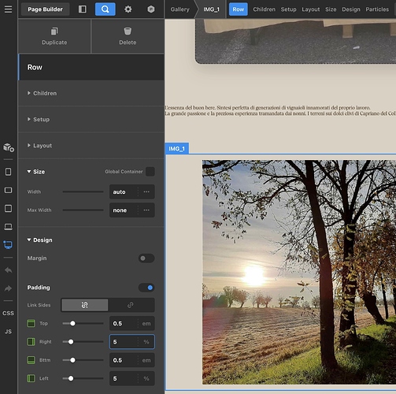Viewport: 396px width, 394px height.
Task: Enable the Margin toggle
Action: 146,258
